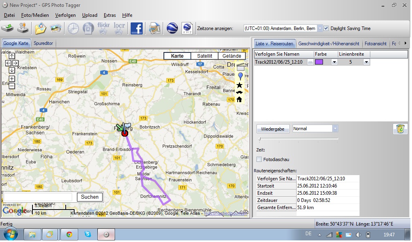This screenshot has height=242, width=412.
Task: Click the flickr upload icon
Action: [103, 28]
